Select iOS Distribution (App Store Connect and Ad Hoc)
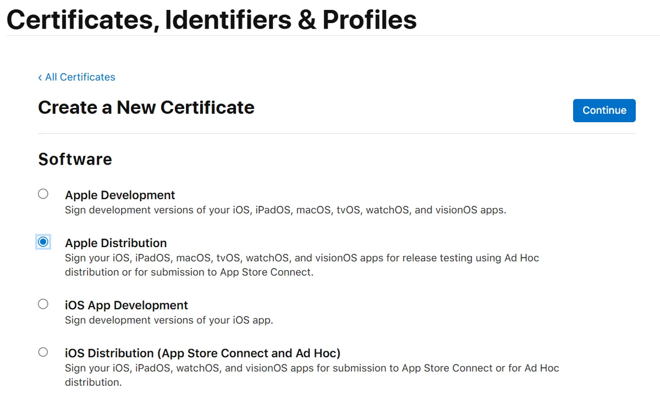The height and width of the screenshot is (393, 660). 43,351
